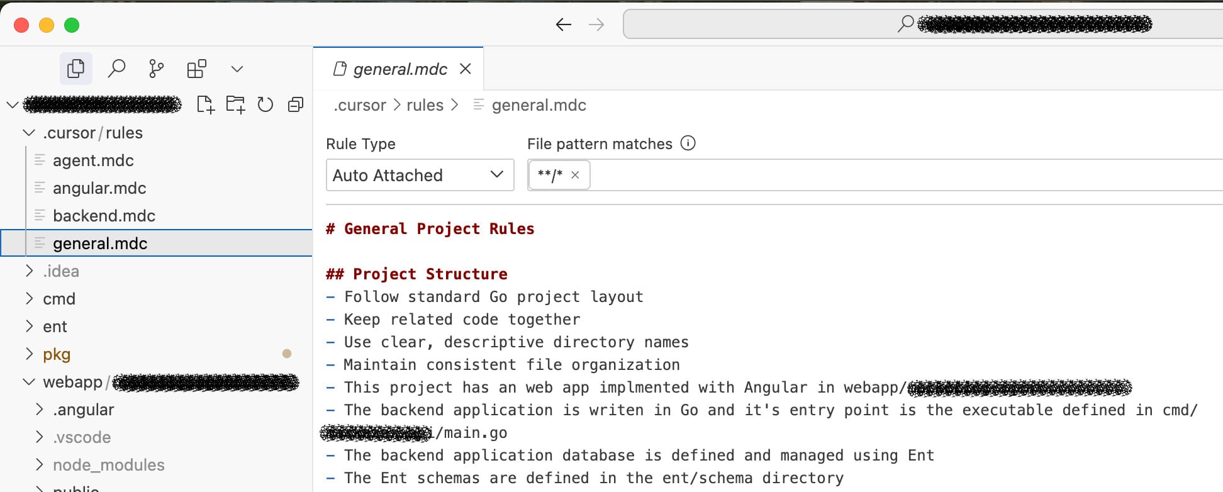Click line about Ent schemas directory

[593, 478]
